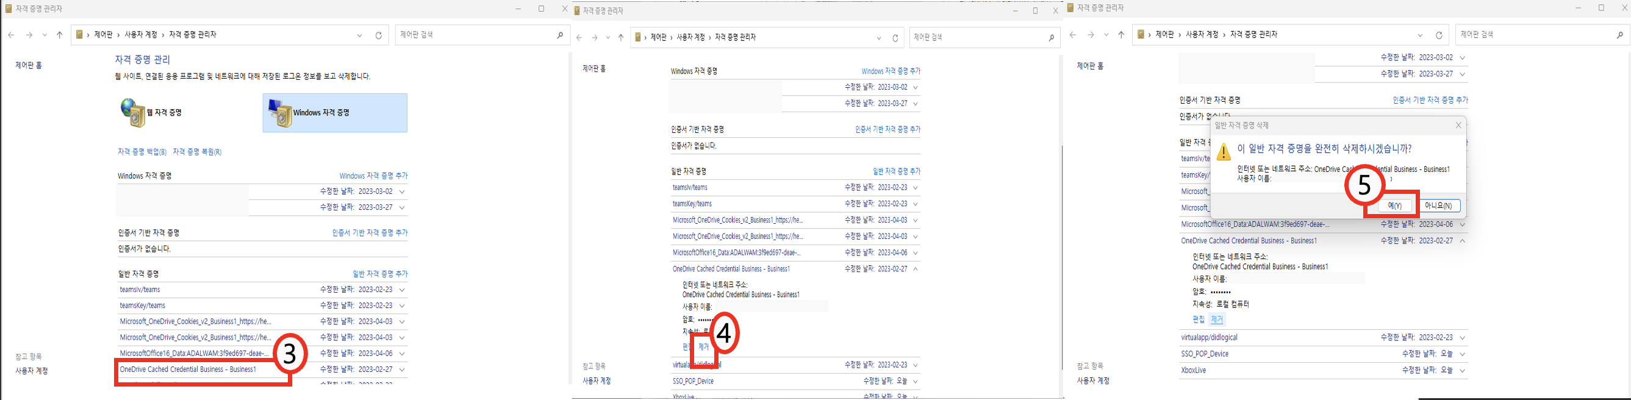1631x400 pixels.
Task: Click the 제거 link in the middle window
Action: pyautogui.click(x=703, y=347)
